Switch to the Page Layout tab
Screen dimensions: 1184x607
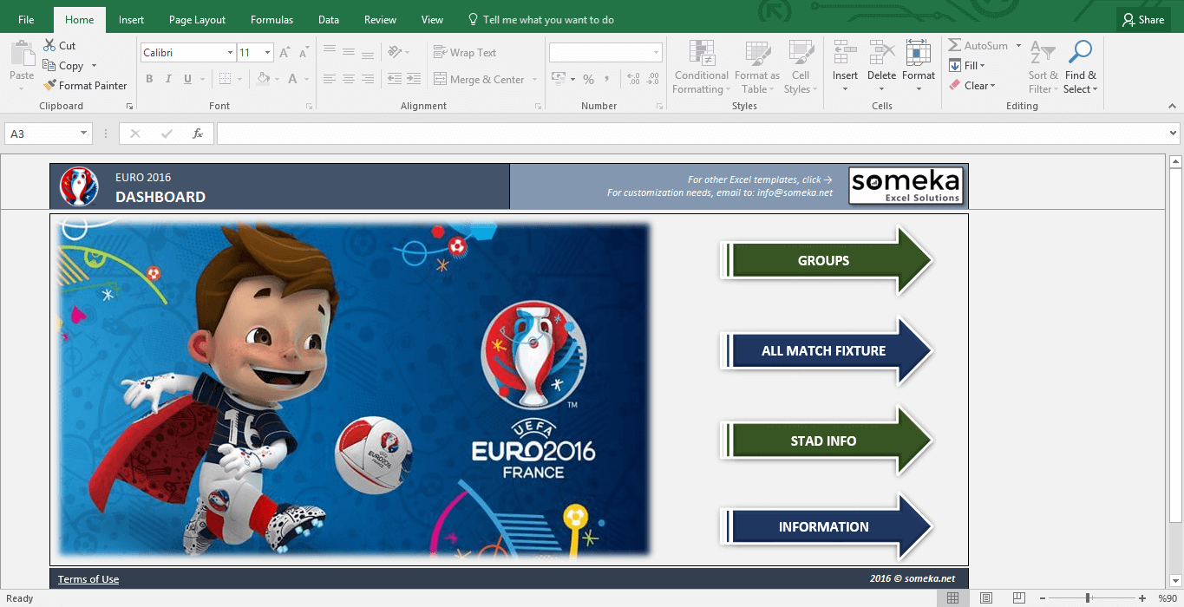pyautogui.click(x=197, y=20)
